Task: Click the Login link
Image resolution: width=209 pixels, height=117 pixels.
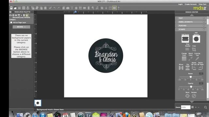Action: point(180,4)
